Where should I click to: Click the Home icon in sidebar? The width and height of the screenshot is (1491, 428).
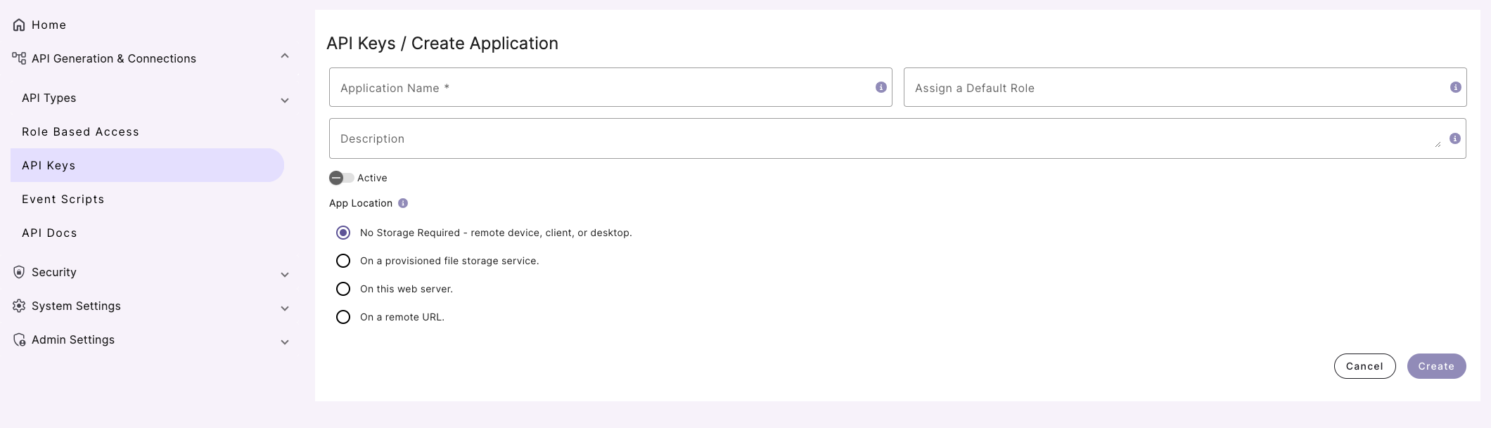(x=19, y=25)
